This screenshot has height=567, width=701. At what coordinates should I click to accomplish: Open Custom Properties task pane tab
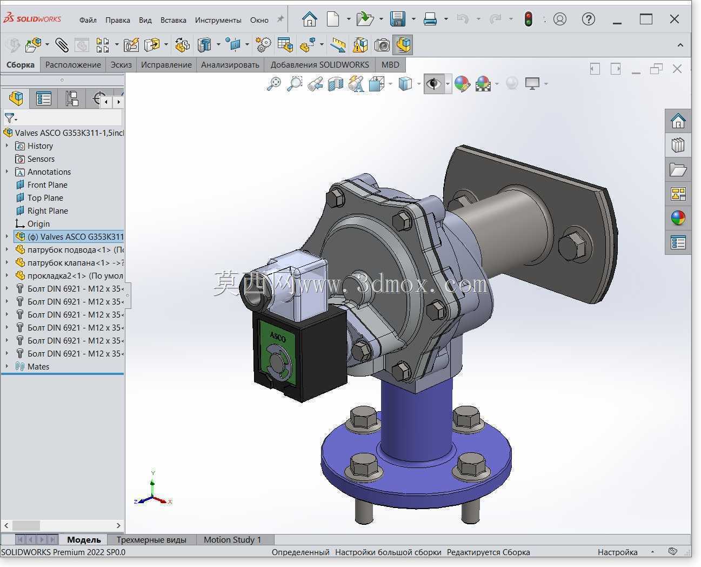point(678,242)
